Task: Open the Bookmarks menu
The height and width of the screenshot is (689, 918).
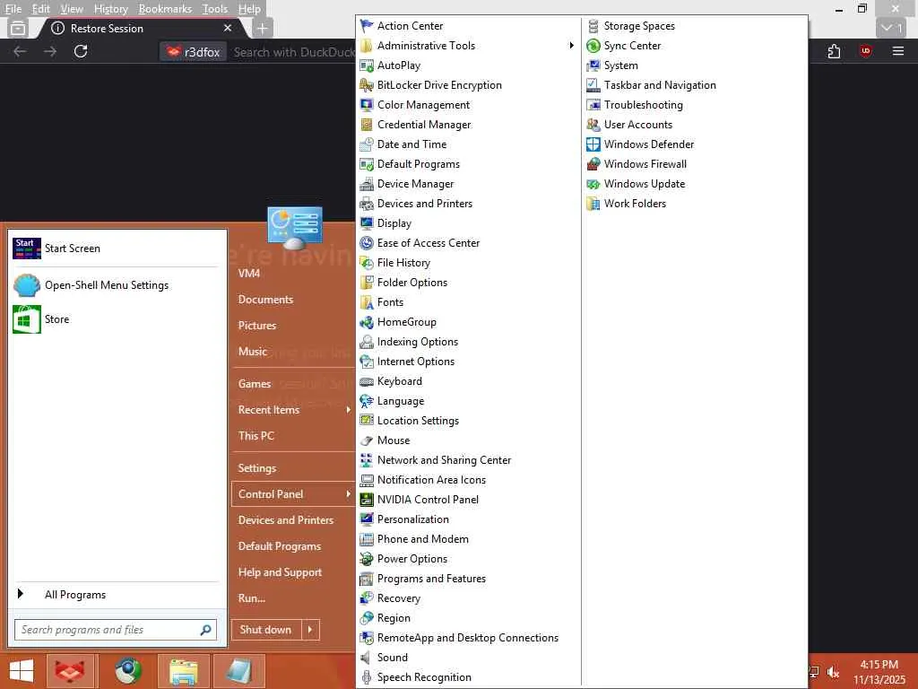Action: point(165,9)
